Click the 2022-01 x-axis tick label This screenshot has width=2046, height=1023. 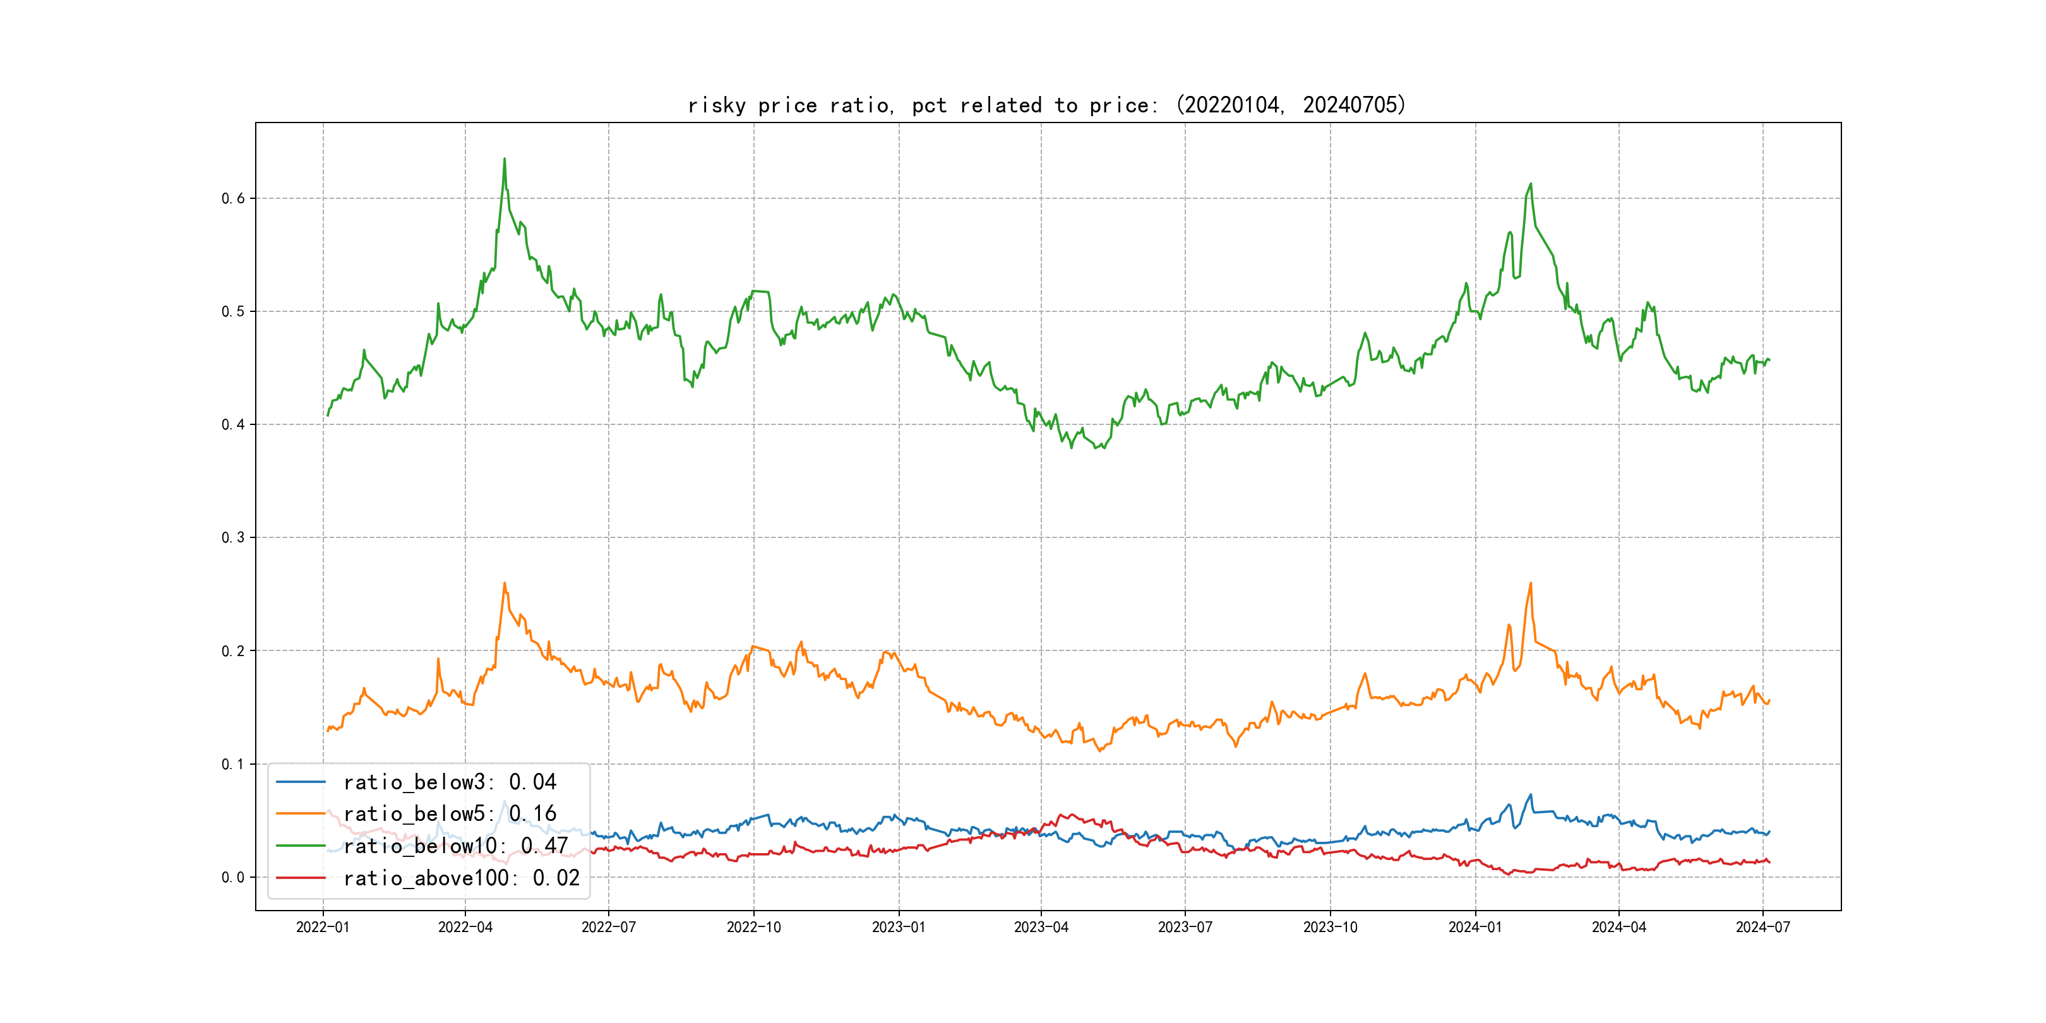click(323, 927)
